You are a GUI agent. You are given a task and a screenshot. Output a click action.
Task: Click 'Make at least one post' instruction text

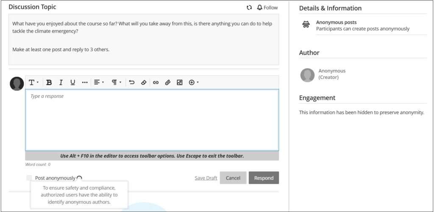(x=61, y=50)
